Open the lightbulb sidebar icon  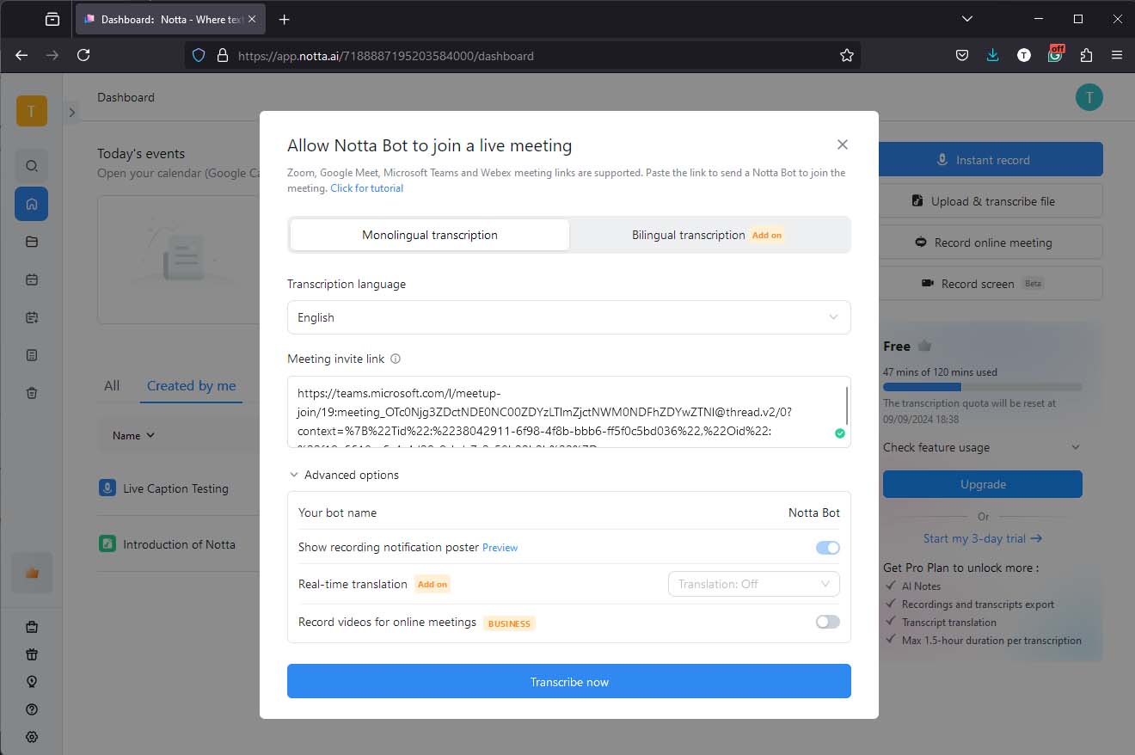[x=32, y=682]
